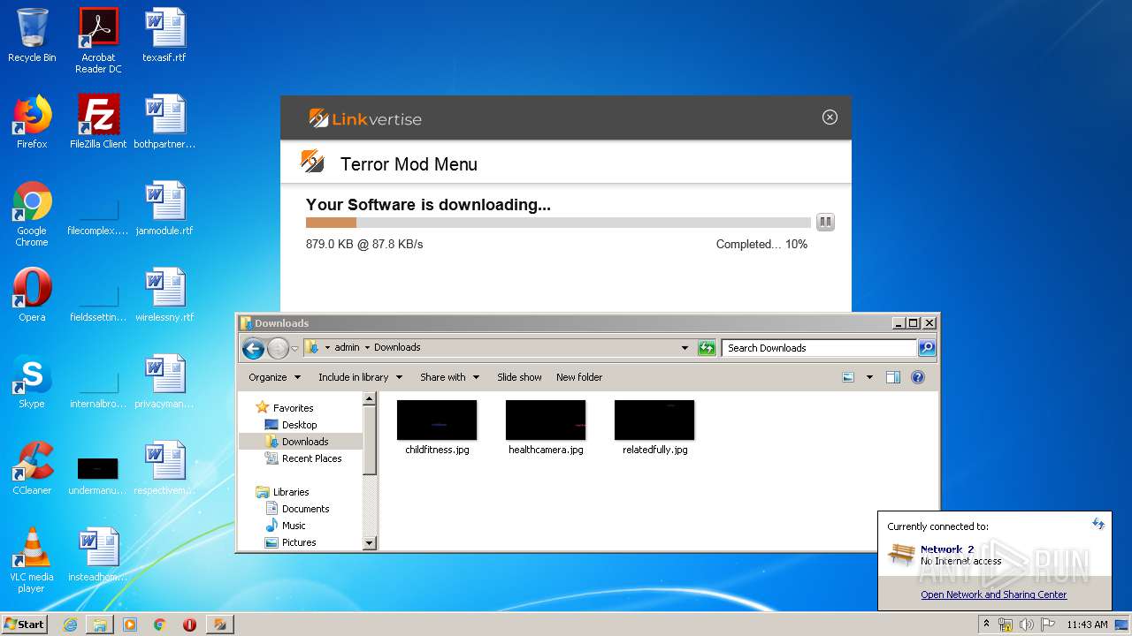Open respectivem document on desktop
Viewport: 1132px width, 636px height.
[164, 468]
